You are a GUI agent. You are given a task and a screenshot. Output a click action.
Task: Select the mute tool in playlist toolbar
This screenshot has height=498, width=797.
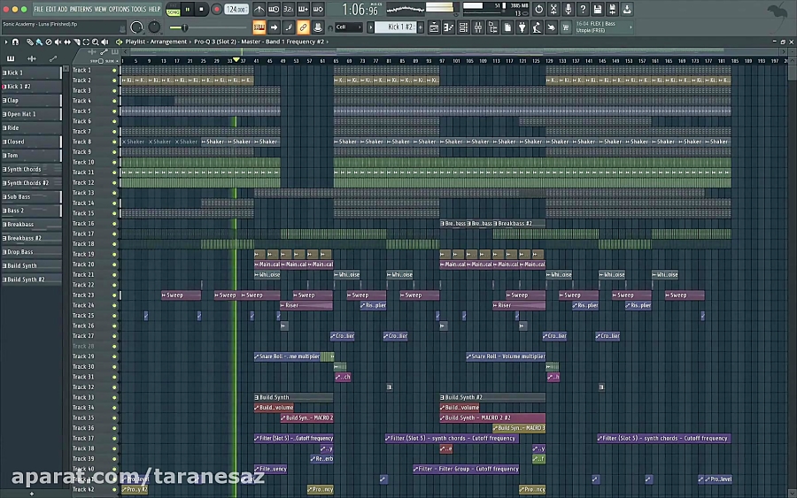pos(58,42)
